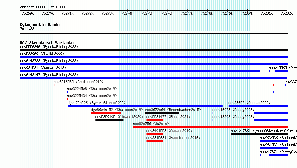Viewport: 297px width, 168px height.
Task: Open esv28657 (Conrad2009) label
Action: pyautogui.click(x=249, y=103)
